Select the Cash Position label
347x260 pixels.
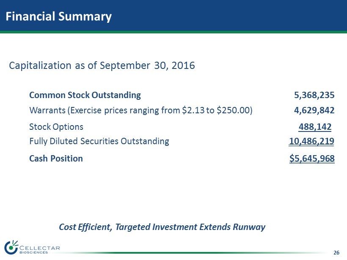pos(56,159)
